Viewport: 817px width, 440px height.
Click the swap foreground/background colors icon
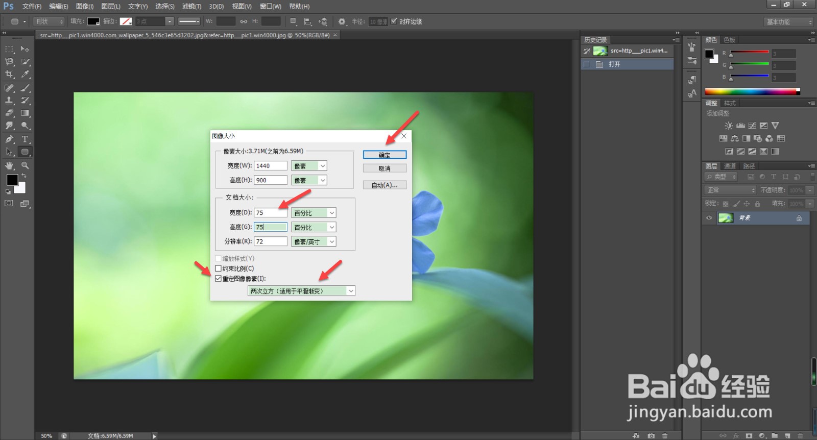pos(23,176)
